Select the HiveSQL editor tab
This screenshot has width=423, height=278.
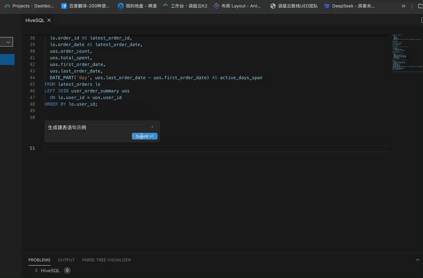35,20
